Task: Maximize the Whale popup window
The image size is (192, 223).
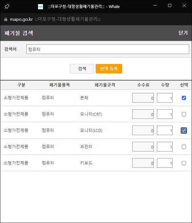Action: pyautogui.click(x=170, y=5)
